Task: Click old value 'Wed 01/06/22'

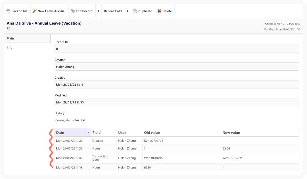Action: pyautogui.click(x=154, y=158)
